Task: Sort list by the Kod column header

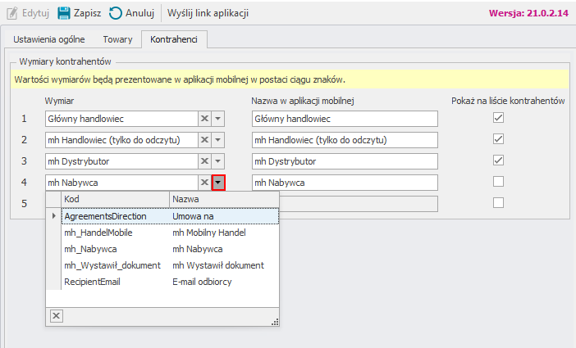Action: [x=115, y=199]
